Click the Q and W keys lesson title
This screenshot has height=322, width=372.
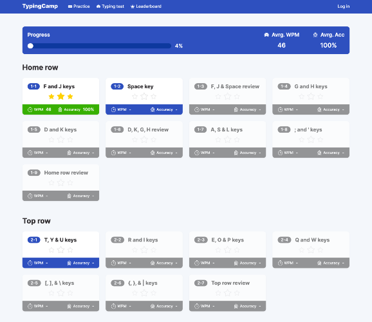coord(312,240)
